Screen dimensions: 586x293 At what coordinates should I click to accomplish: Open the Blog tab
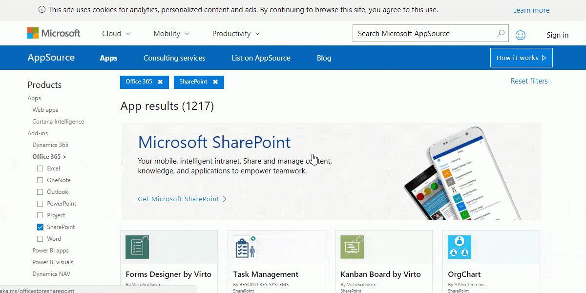[x=324, y=58]
